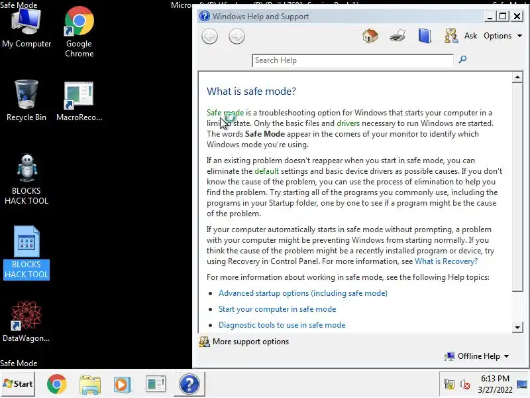This screenshot has height=398, width=530.
Task: Open the Start menu
Action: click(x=18, y=384)
